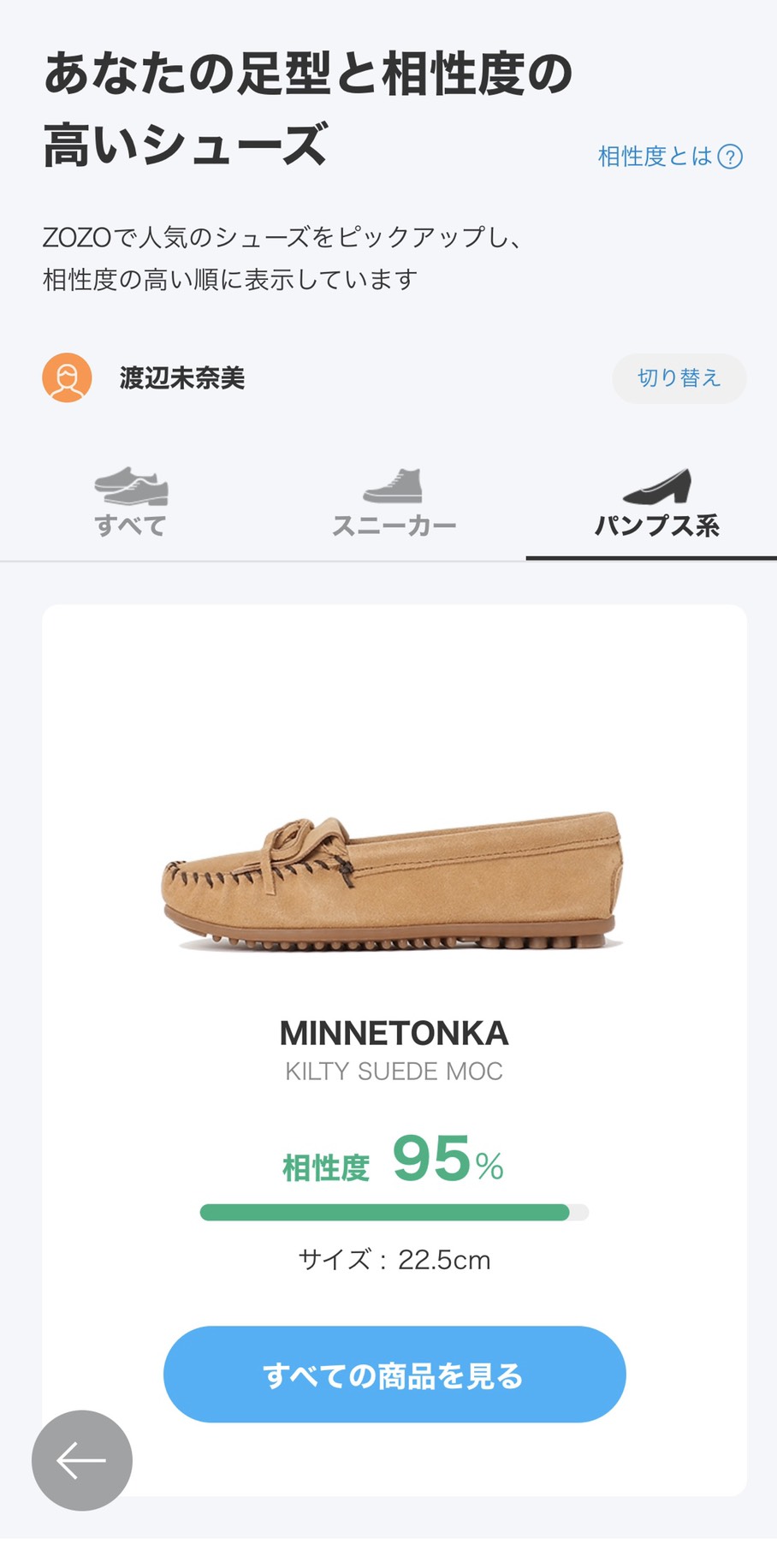Click the MINNETONKA brand name

[394, 1034]
